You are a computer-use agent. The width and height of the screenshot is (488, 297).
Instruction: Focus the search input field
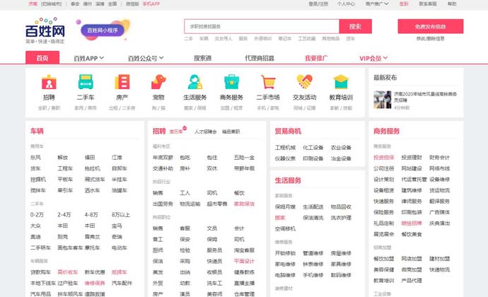coord(262,26)
